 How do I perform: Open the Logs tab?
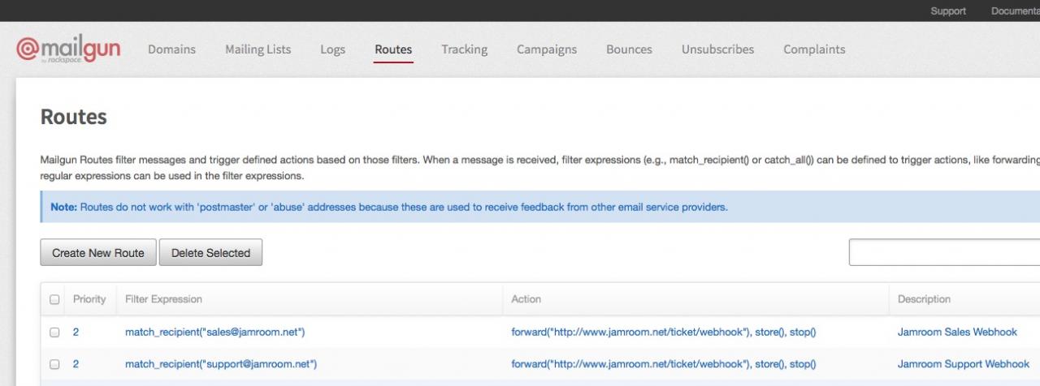pyautogui.click(x=332, y=49)
